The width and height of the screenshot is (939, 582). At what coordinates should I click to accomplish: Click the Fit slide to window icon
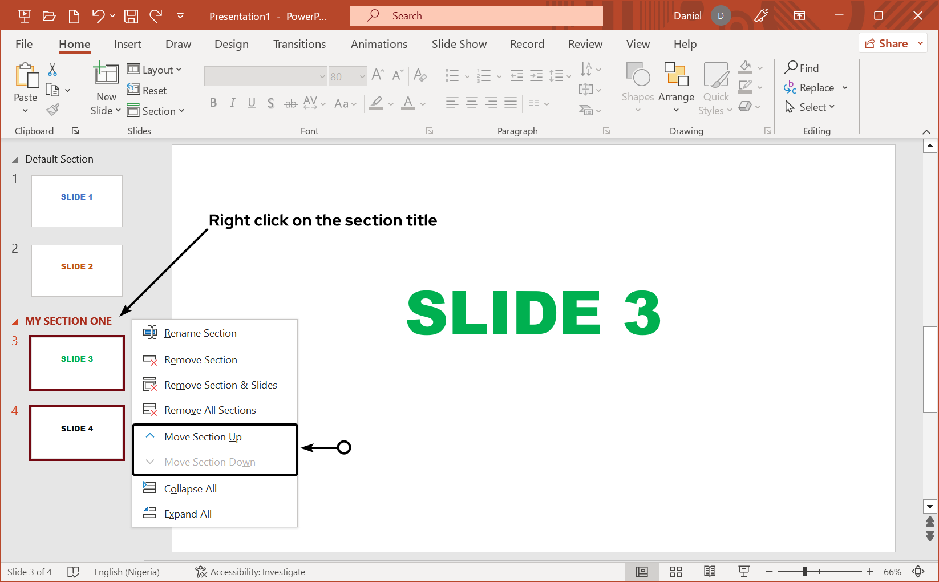(918, 572)
